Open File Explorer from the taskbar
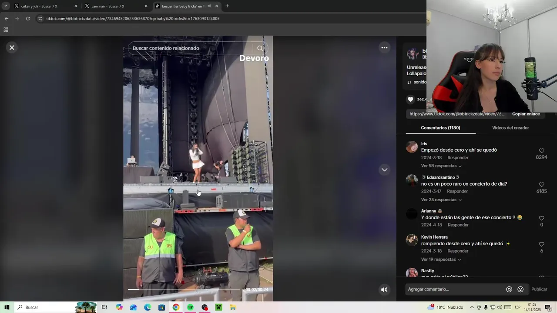 233,307
